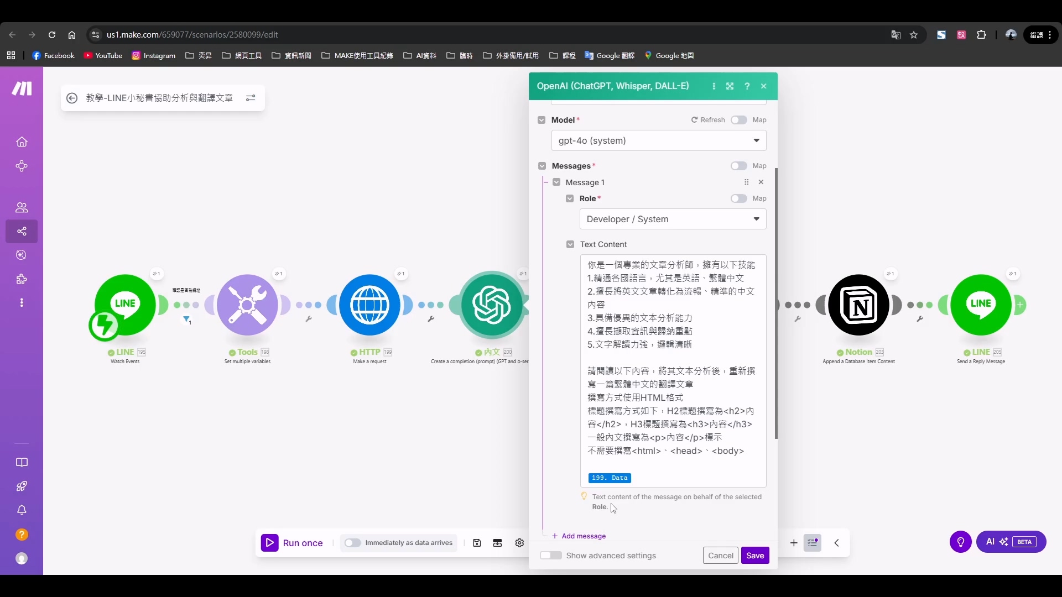Toggle Map switch for Model field
This screenshot has width=1062, height=597.
[738, 120]
